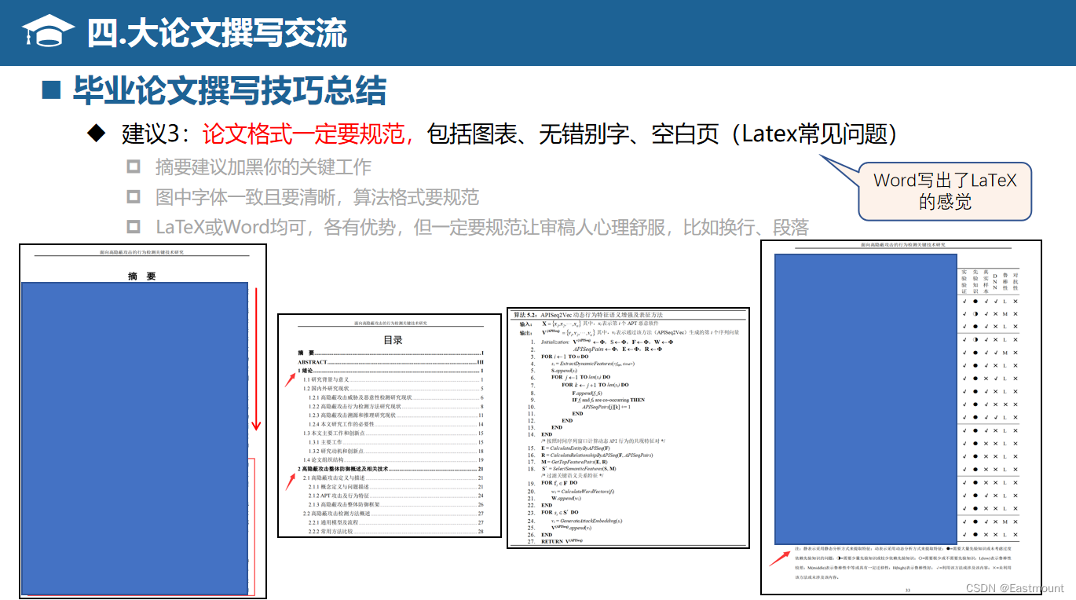Click the contents entry 1 绪论

tap(390, 371)
